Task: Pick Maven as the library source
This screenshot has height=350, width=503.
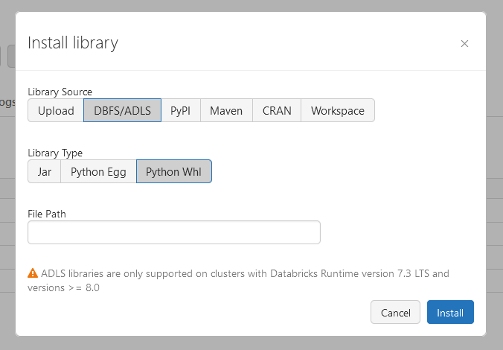Action: click(226, 110)
